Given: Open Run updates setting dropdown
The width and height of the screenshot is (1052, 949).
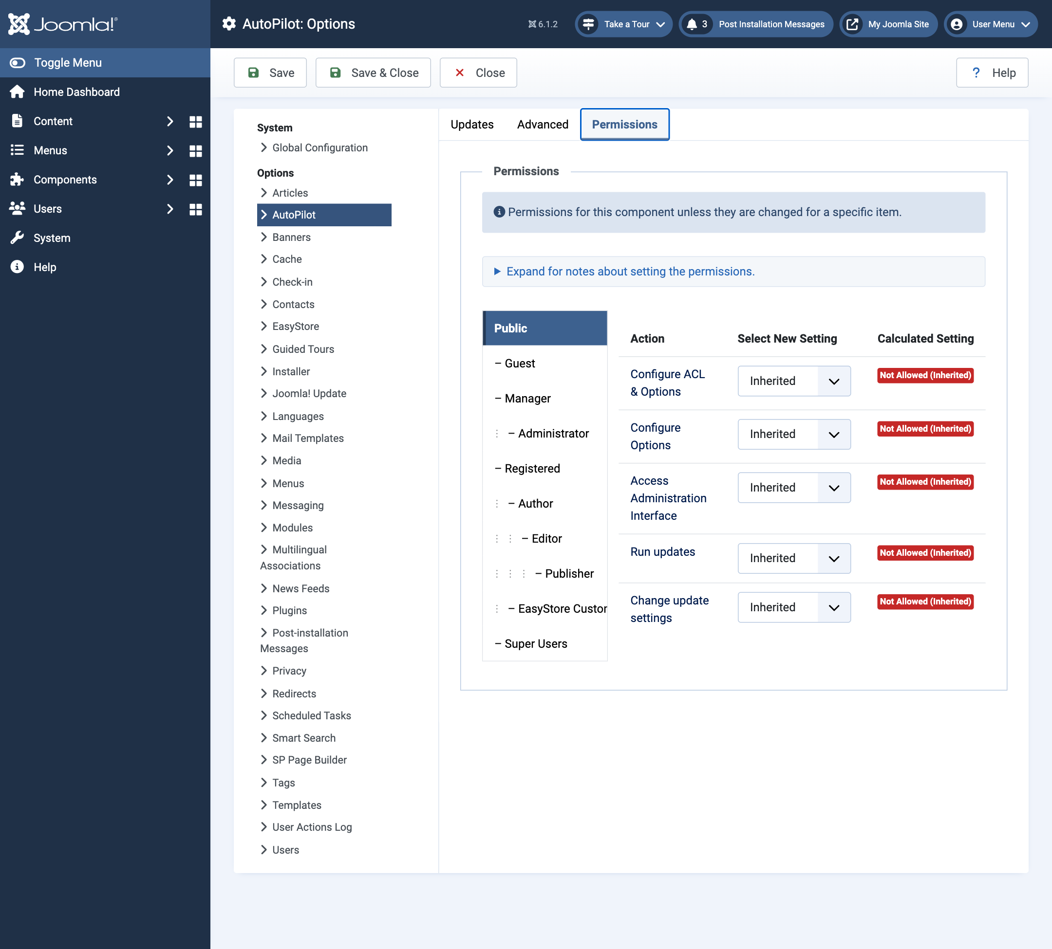Looking at the screenshot, I should (x=794, y=559).
